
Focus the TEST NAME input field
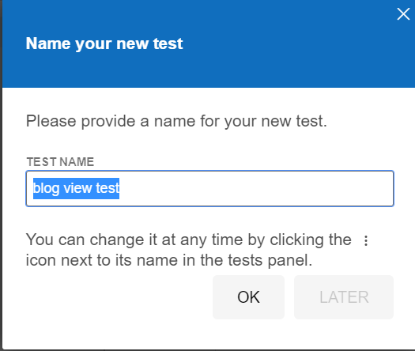[x=210, y=188]
